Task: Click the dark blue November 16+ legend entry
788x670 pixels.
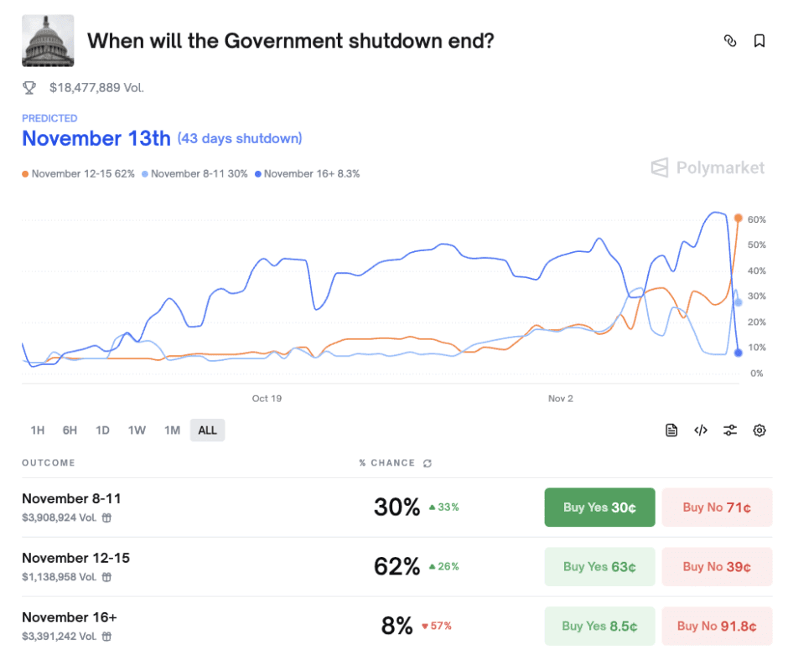Action: 307,174
